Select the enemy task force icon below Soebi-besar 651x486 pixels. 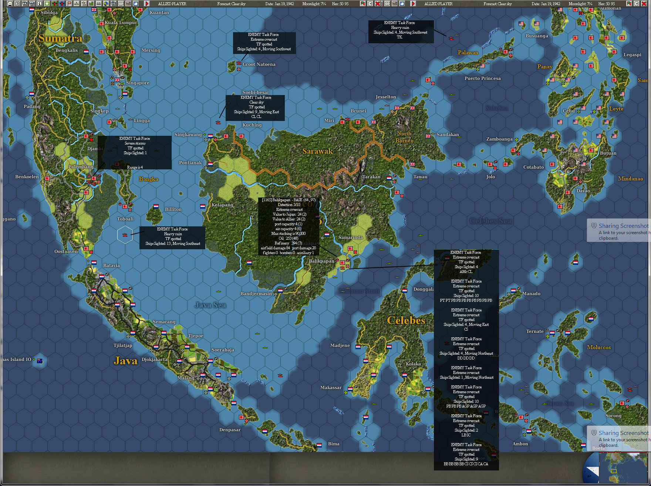point(218,122)
